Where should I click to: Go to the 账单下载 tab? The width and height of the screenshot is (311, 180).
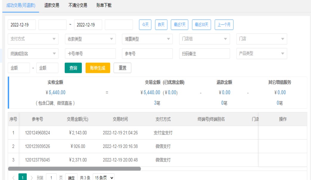coord(104,5)
